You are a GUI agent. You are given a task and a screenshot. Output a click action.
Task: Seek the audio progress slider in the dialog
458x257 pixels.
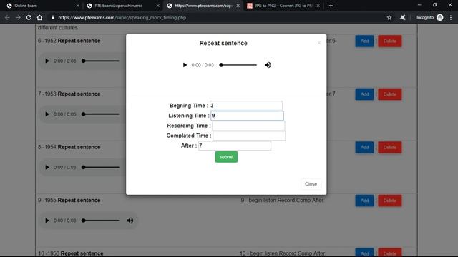[x=238, y=65]
